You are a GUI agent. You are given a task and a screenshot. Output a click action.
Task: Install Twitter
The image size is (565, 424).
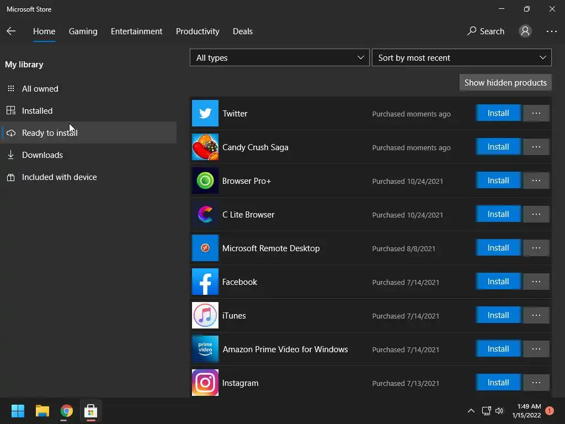click(498, 113)
